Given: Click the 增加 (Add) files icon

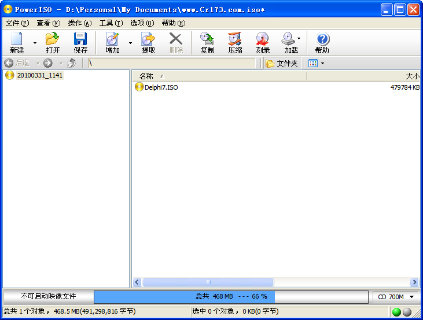Looking at the screenshot, I should tap(112, 43).
